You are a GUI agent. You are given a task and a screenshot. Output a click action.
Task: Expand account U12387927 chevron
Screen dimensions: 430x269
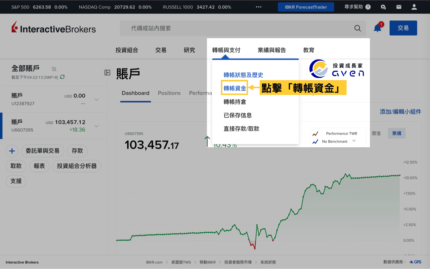(96, 100)
